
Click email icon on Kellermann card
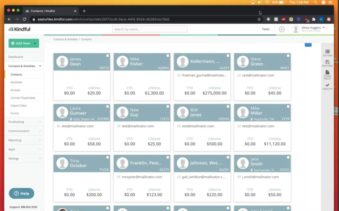pos(179,75)
